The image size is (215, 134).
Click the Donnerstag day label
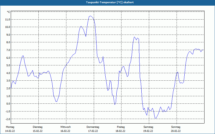pyautogui.click(x=93, y=127)
